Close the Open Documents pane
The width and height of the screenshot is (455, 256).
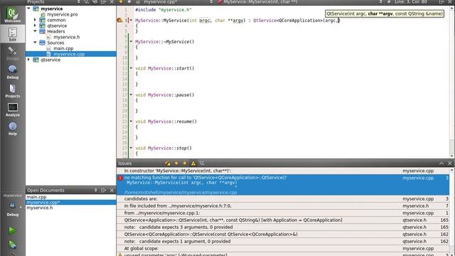coord(112,190)
